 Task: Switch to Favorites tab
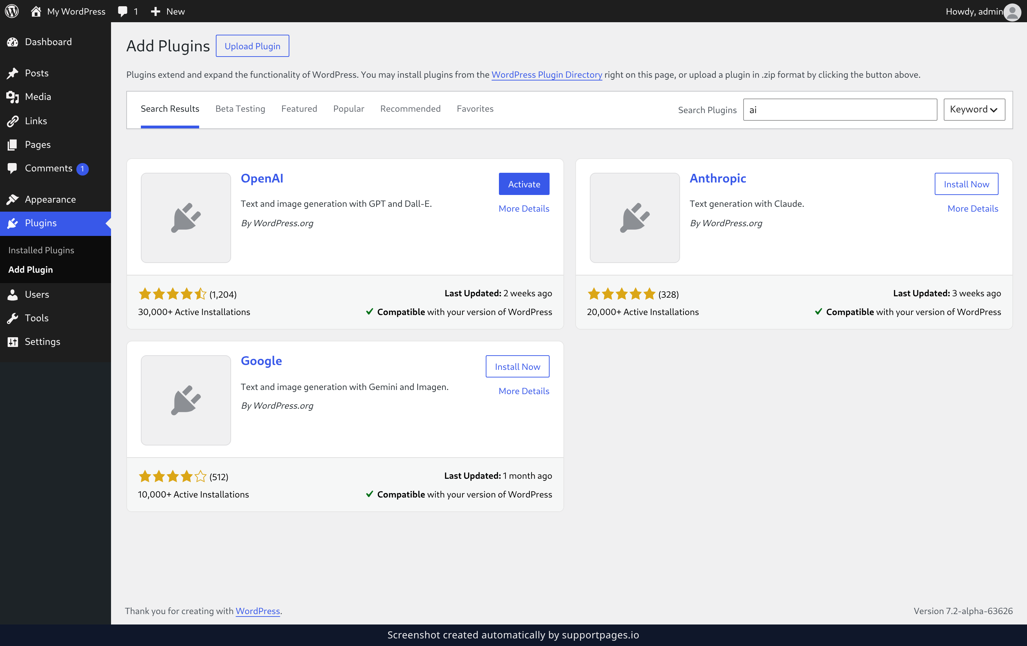(475, 109)
